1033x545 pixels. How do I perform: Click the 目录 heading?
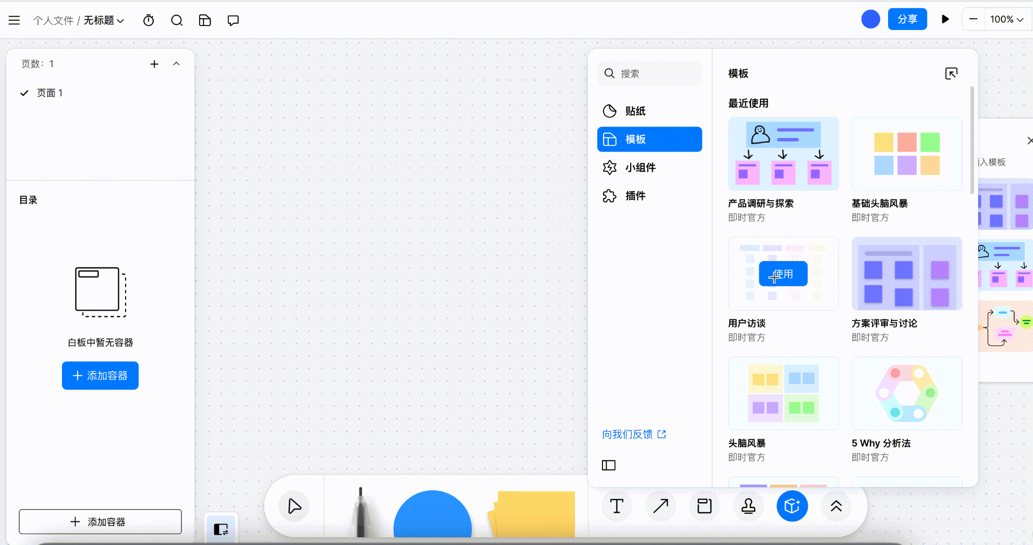(28, 200)
